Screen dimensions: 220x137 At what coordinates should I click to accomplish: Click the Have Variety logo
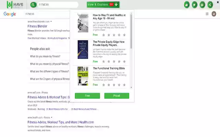(x=15, y=4)
